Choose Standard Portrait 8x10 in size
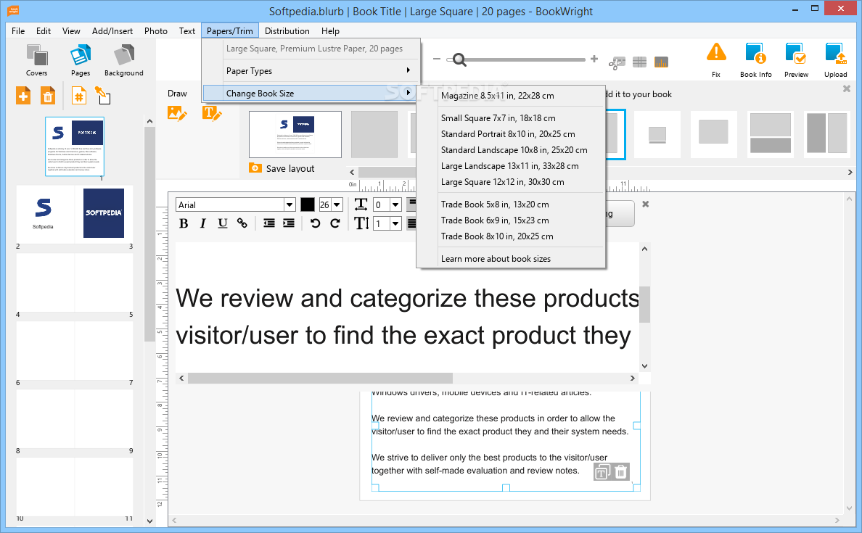862x533 pixels. [511, 134]
